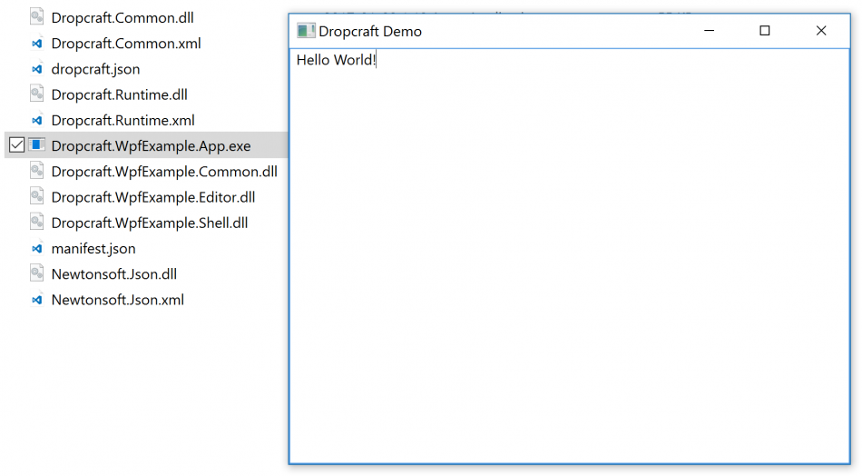The image size is (862, 476).
Task: Select the manifest.json file name
Action: [93, 249]
